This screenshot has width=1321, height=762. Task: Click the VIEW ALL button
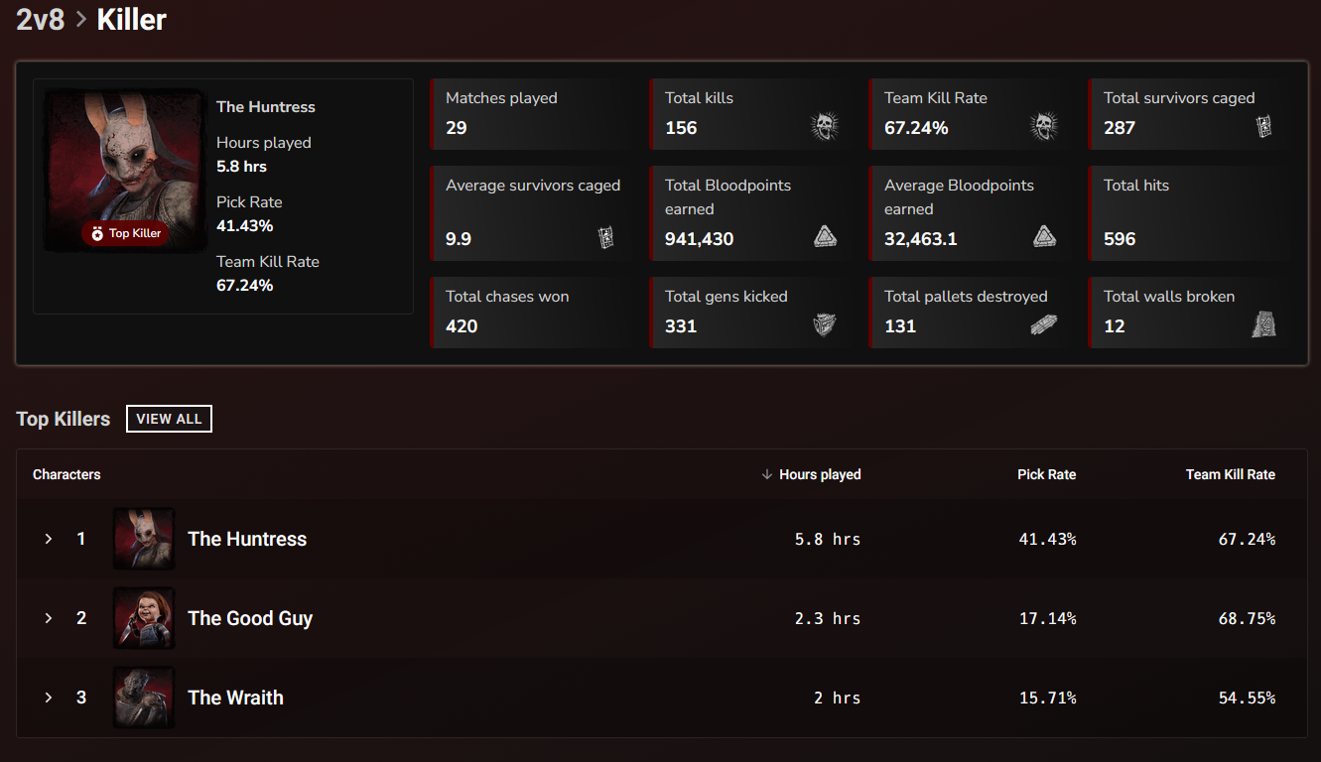coord(169,419)
